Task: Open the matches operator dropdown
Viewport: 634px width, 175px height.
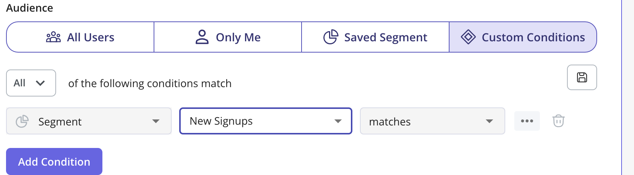Action: point(432,121)
